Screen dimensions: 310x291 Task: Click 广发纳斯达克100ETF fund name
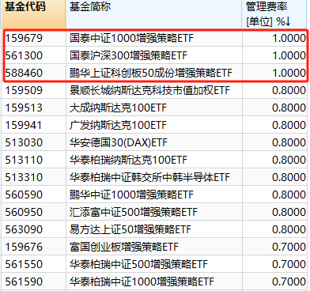tap(118, 125)
